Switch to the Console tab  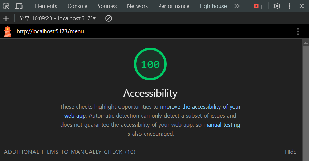coord(77,6)
